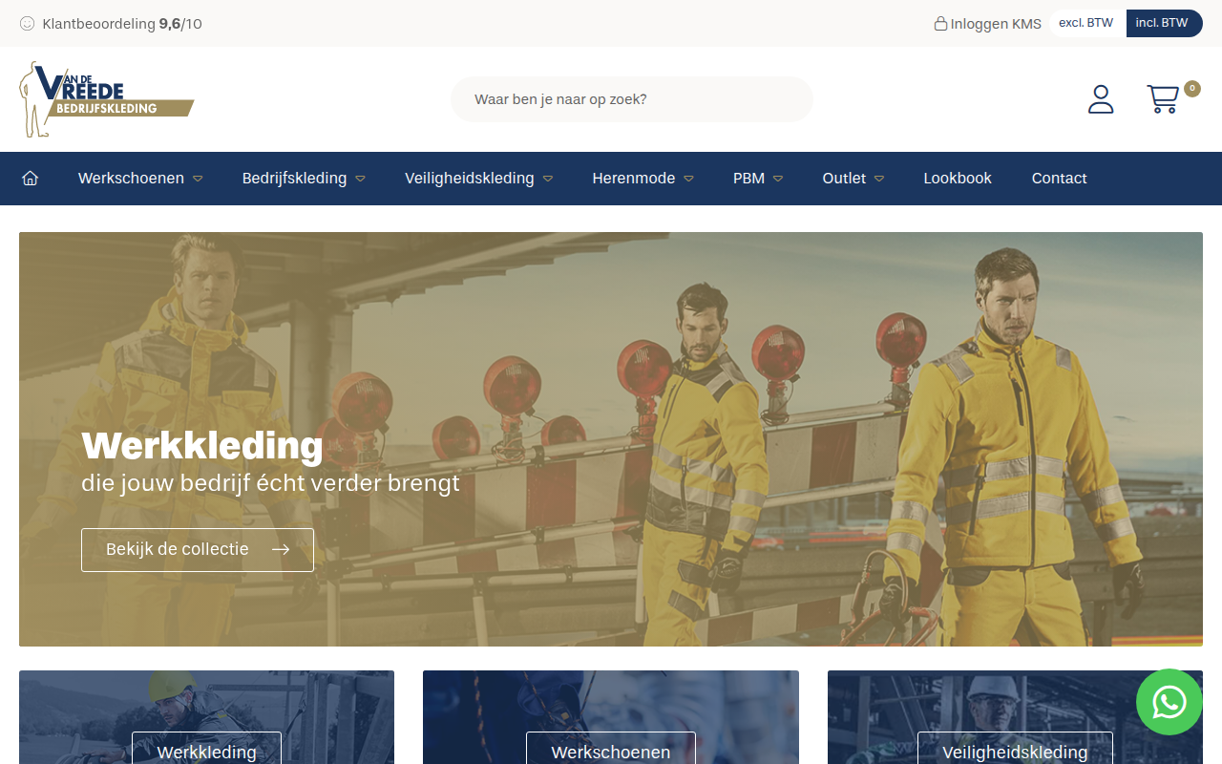Click the smiley icon beside Klantbeoordeling
1222x764 pixels.
click(x=28, y=23)
